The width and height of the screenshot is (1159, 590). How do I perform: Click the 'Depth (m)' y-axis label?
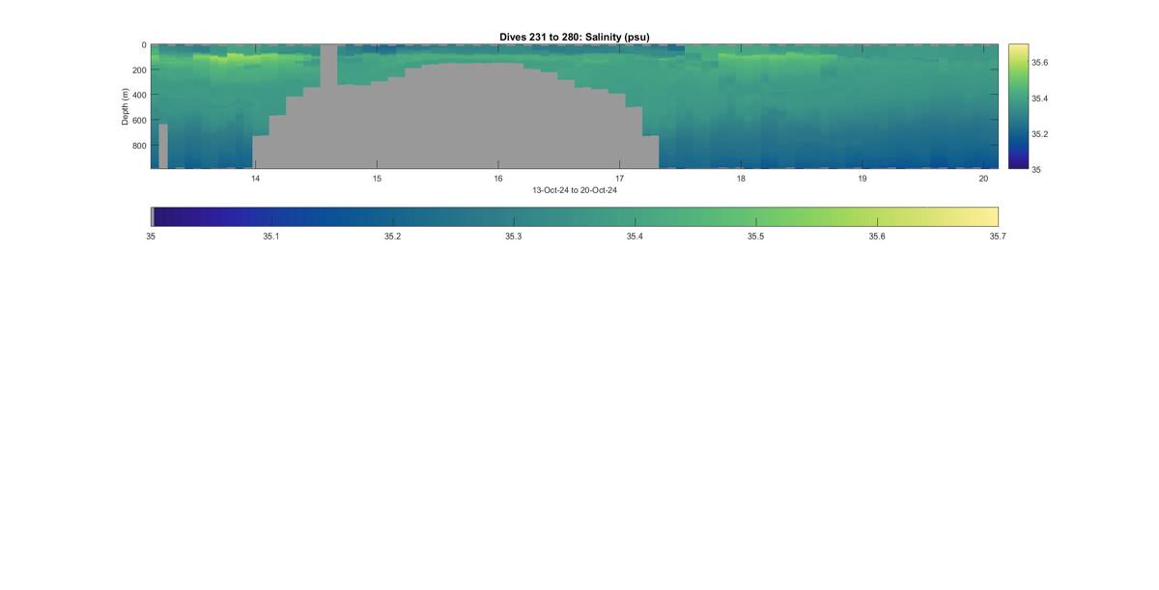coord(125,106)
